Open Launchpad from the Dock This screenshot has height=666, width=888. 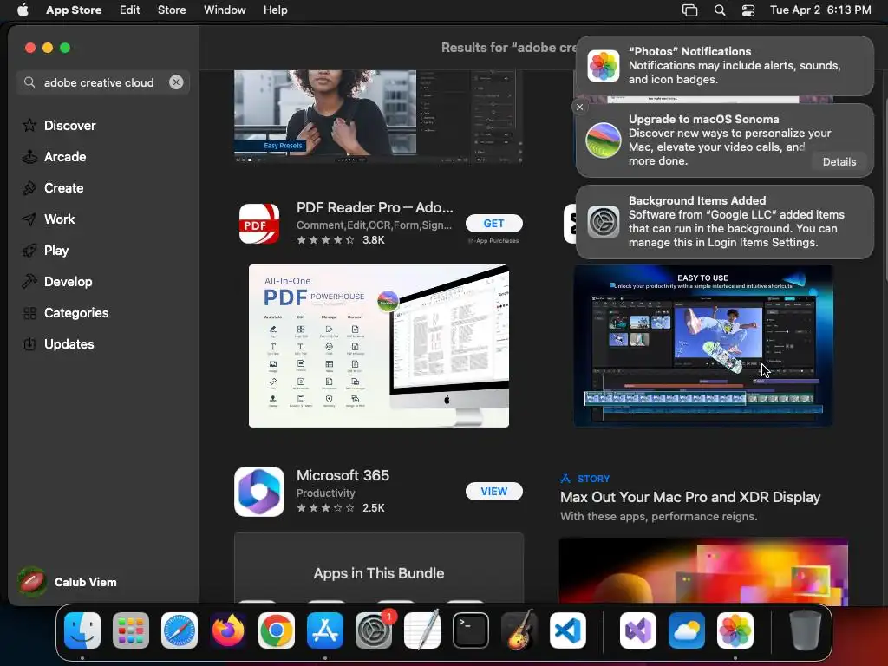131,630
